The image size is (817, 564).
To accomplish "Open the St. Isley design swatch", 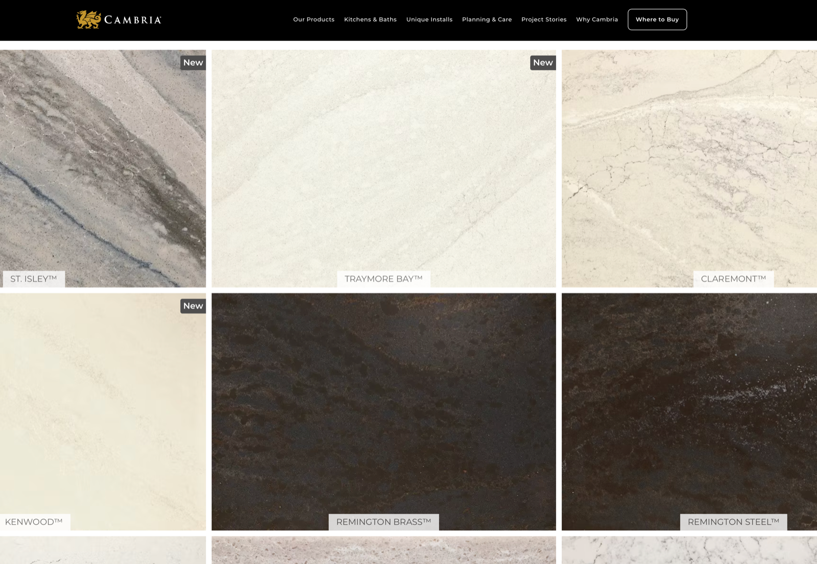I will click(103, 168).
